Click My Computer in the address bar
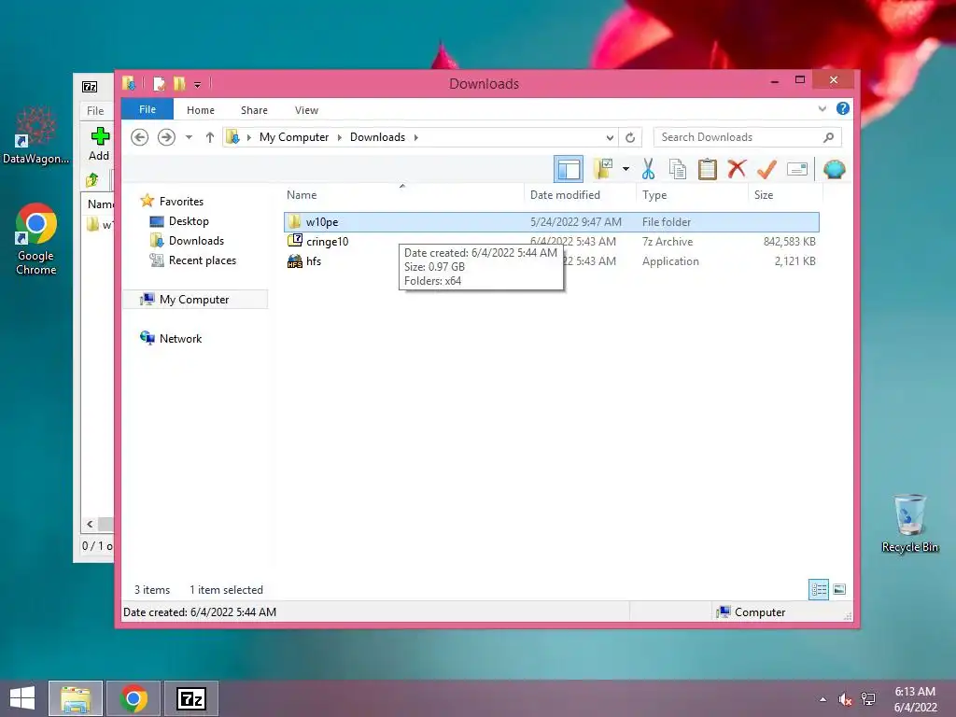This screenshot has width=956, height=717. [294, 137]
